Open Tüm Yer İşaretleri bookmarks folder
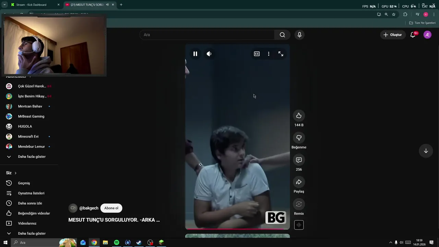 [422, 23]
